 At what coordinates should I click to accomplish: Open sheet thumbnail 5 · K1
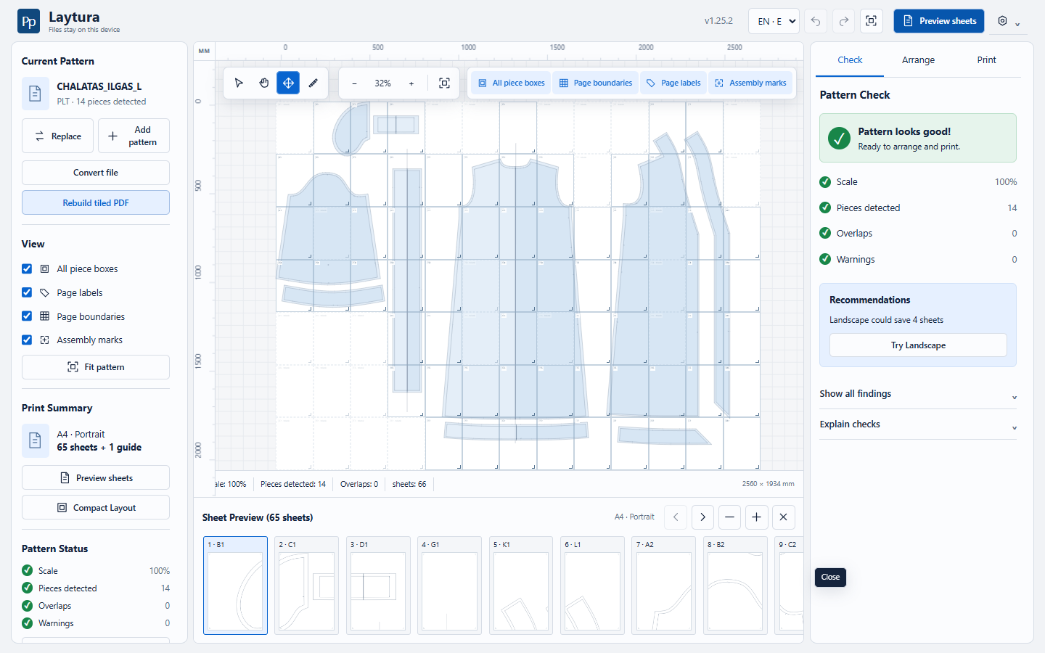coord(521,586)
